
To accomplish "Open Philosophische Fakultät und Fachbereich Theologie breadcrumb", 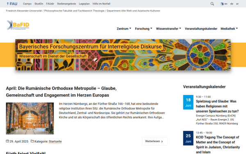I will coord(74,11).
